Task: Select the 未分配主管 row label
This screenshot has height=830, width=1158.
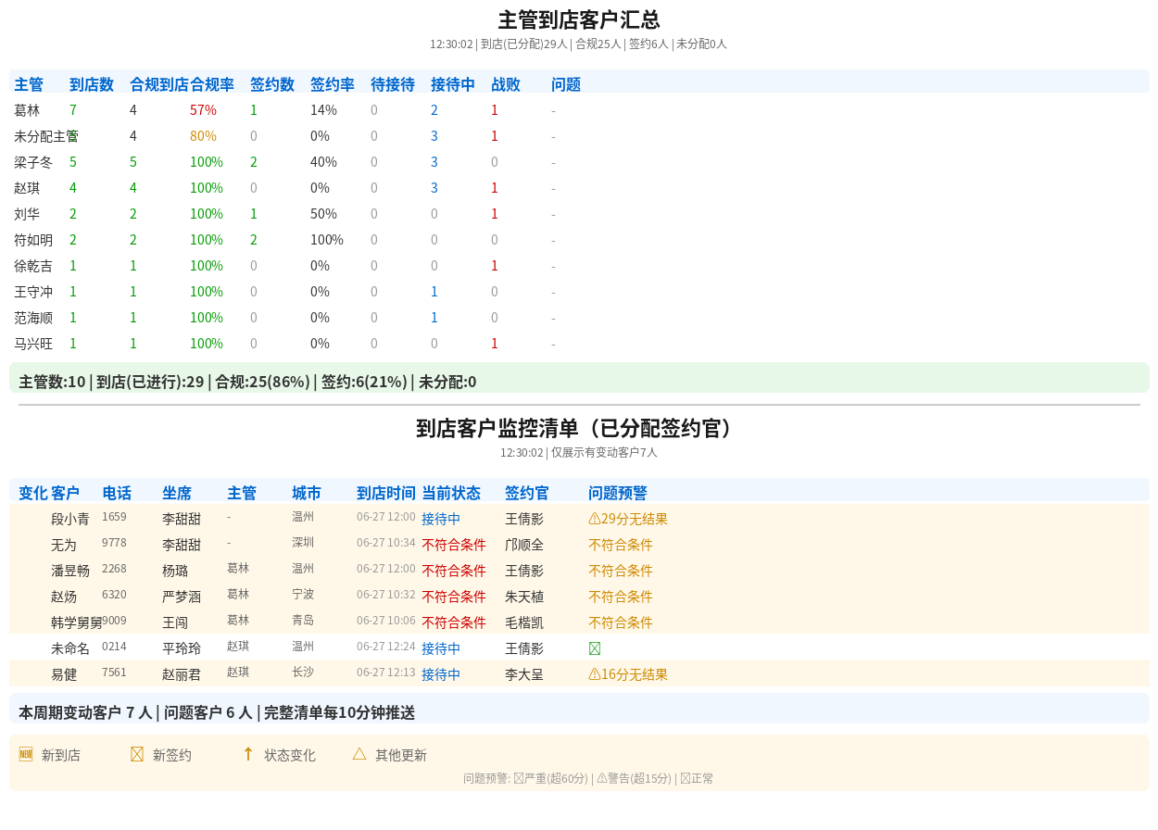Action: (x=46, y=136)
